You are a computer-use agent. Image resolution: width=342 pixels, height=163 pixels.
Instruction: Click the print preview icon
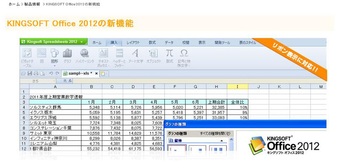point(43,74)
